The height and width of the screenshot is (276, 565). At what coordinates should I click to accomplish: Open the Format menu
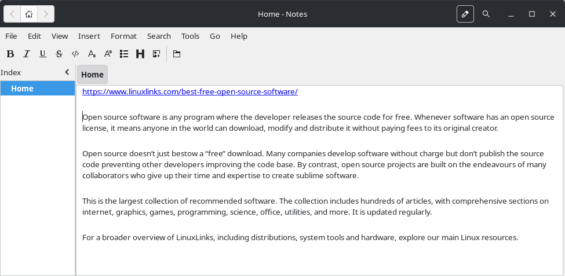point(123,36)
